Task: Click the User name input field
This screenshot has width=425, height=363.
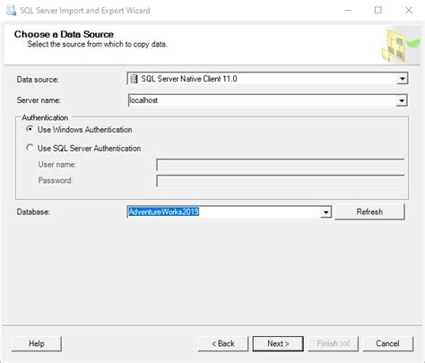Action: point(281,165)
